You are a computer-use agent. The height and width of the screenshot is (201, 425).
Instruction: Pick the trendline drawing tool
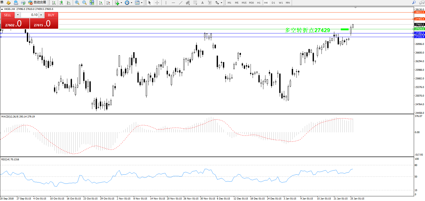point(181,3)
